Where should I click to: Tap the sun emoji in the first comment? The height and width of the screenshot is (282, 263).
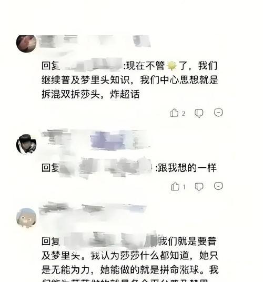pos(172,65)
